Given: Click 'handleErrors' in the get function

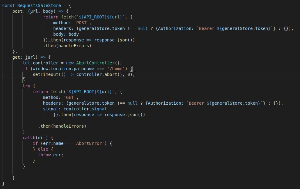Looking at the screenshot, I should pos(69,126).
